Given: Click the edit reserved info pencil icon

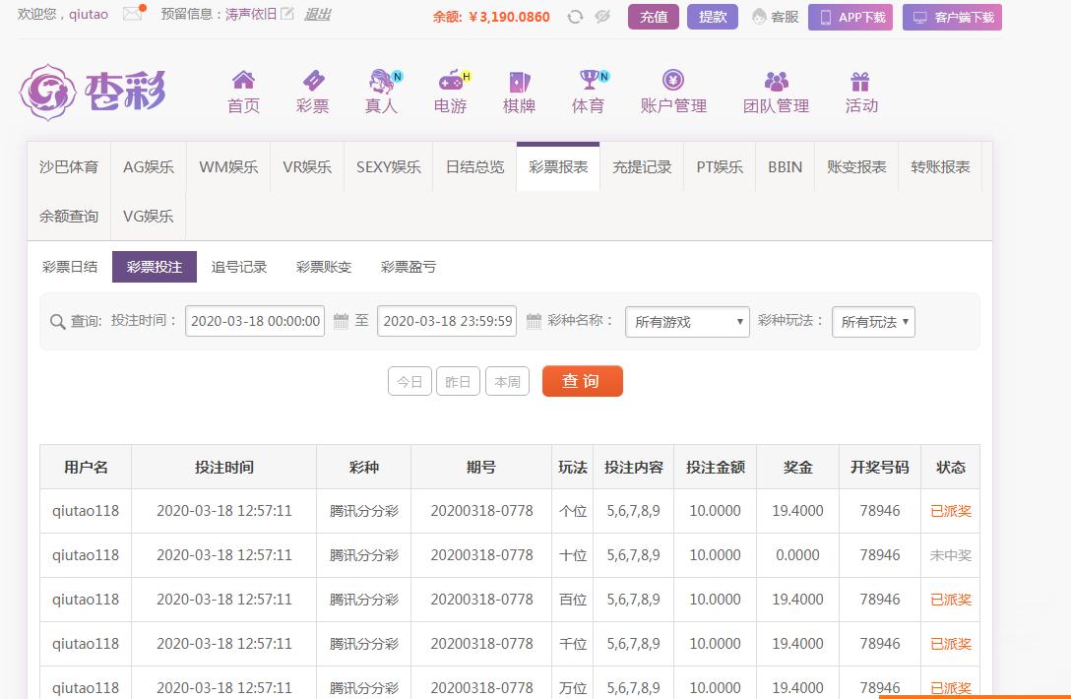Looking at the screenshot, I should click(x=287, y=14).
